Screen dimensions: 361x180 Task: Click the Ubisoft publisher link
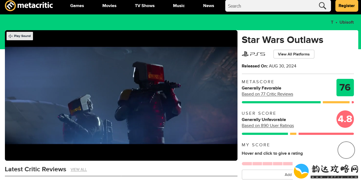point(347,22)
